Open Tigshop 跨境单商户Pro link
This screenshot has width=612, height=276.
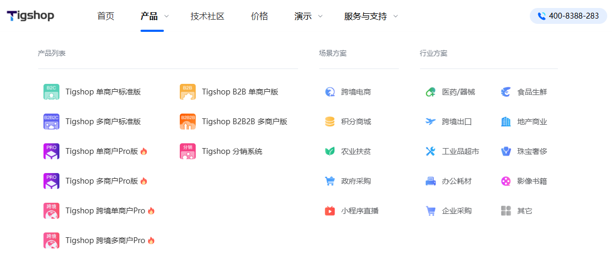pyautogui.click(x=106, y=211)
